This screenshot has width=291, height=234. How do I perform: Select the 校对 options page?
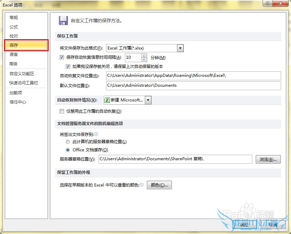pos(14,36)
